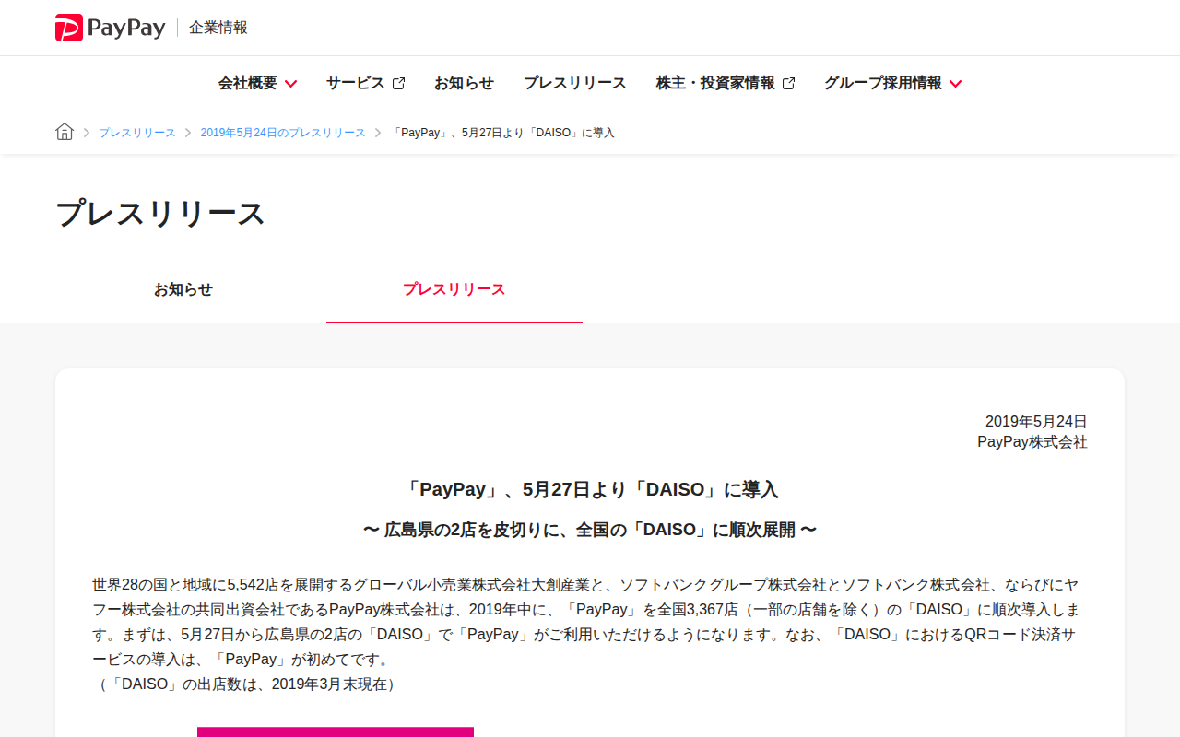Viewport: 1180px width, 737px height.
Task: Click the article title「PayPay」、5月27日より「DAISO」に導入
Action: [590, 489]
